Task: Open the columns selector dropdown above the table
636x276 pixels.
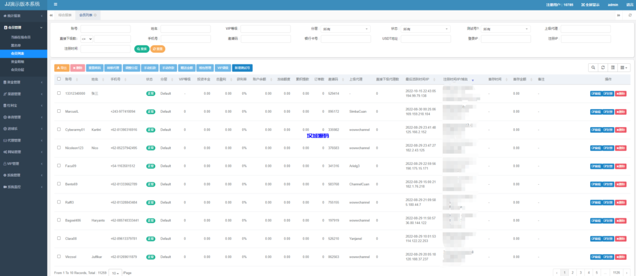Action: point(624,67)
